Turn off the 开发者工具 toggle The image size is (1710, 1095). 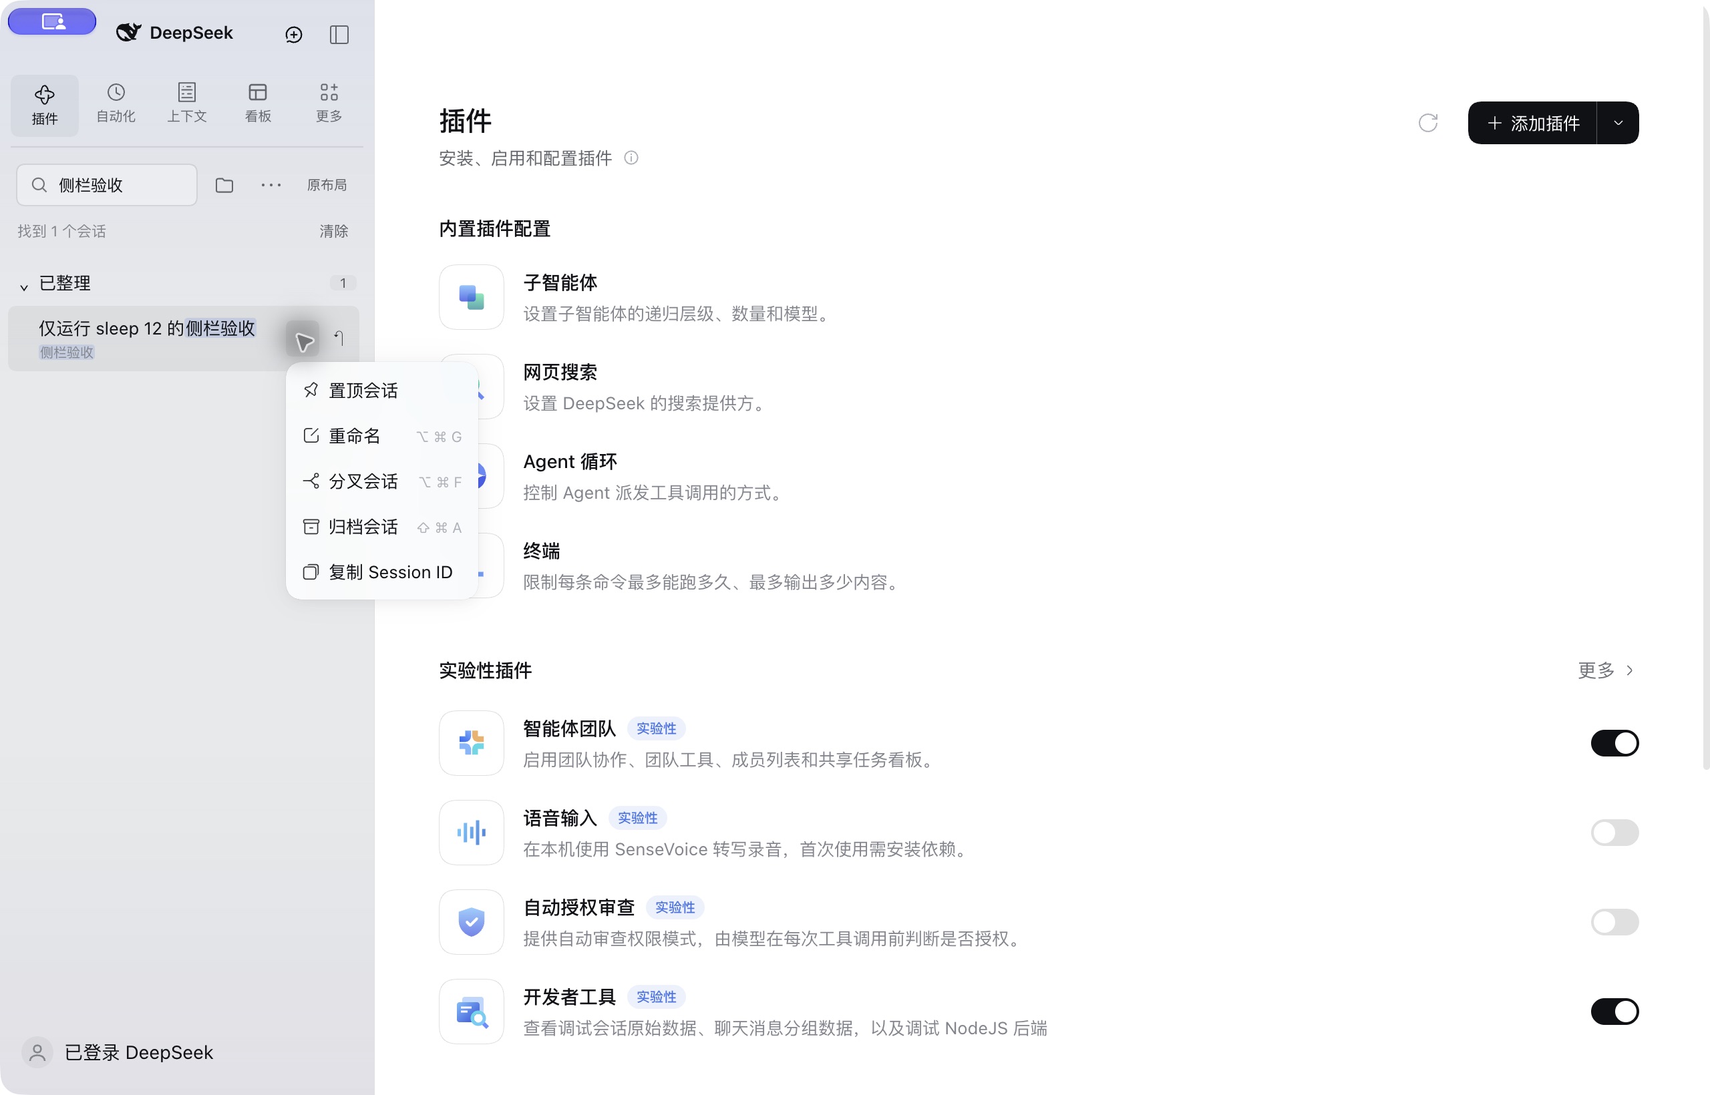(1614, 1012)
